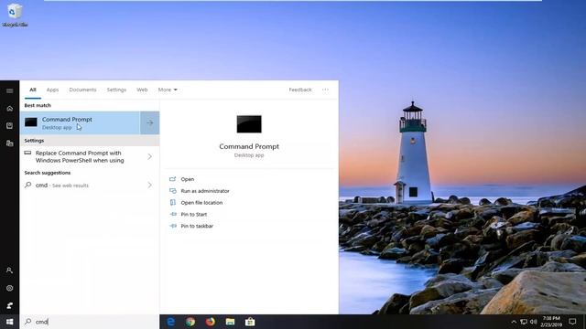586x329 pixels.
Task: Open the Action Center notifications icon
Action: point(572,322)
